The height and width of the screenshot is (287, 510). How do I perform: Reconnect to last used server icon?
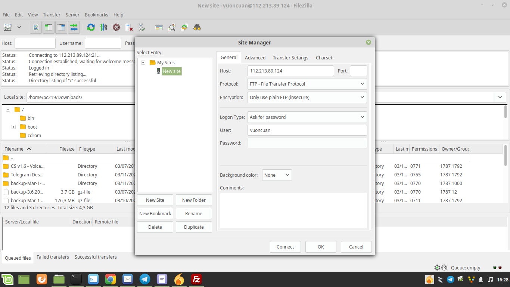click(x=142, y=27)
